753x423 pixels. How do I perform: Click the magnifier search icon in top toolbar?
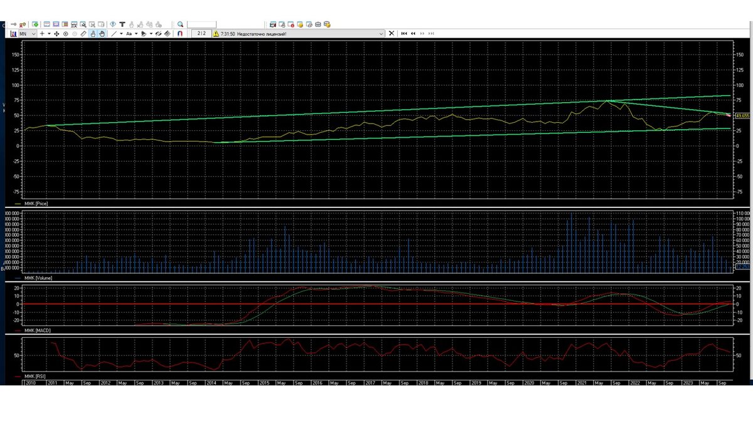180,24
